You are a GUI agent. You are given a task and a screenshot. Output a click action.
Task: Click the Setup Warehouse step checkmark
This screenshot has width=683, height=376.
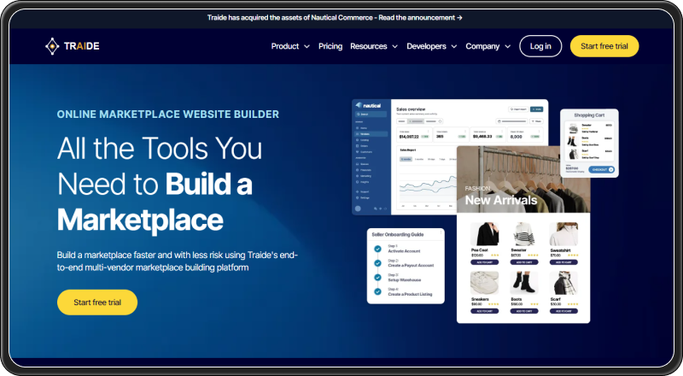pyautogui.click(x=377, y=277)
